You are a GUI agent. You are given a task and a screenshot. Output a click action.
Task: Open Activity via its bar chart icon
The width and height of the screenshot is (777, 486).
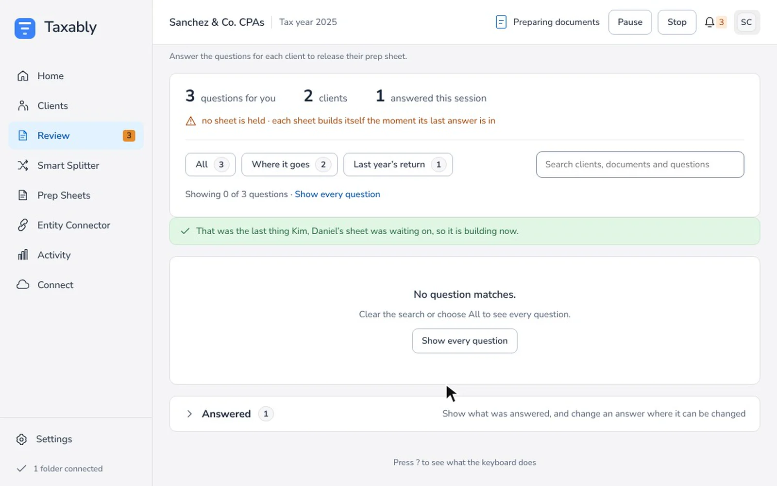pos(23,255)
